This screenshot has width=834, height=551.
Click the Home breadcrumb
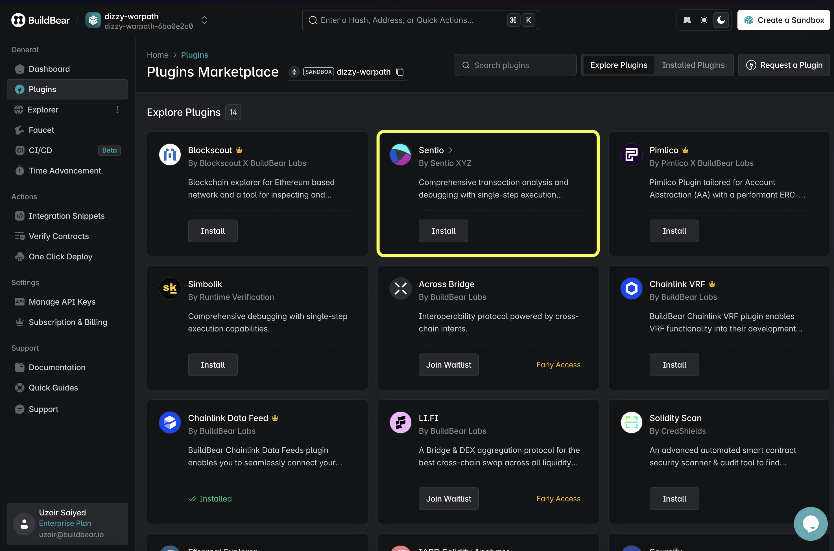[158, 55]
